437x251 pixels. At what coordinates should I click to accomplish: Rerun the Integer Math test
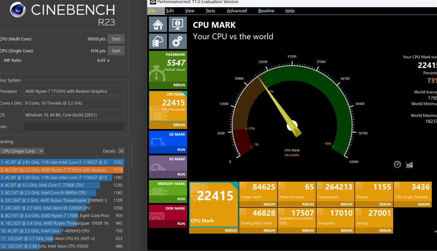pyautogui.click(x=269, y=204)
